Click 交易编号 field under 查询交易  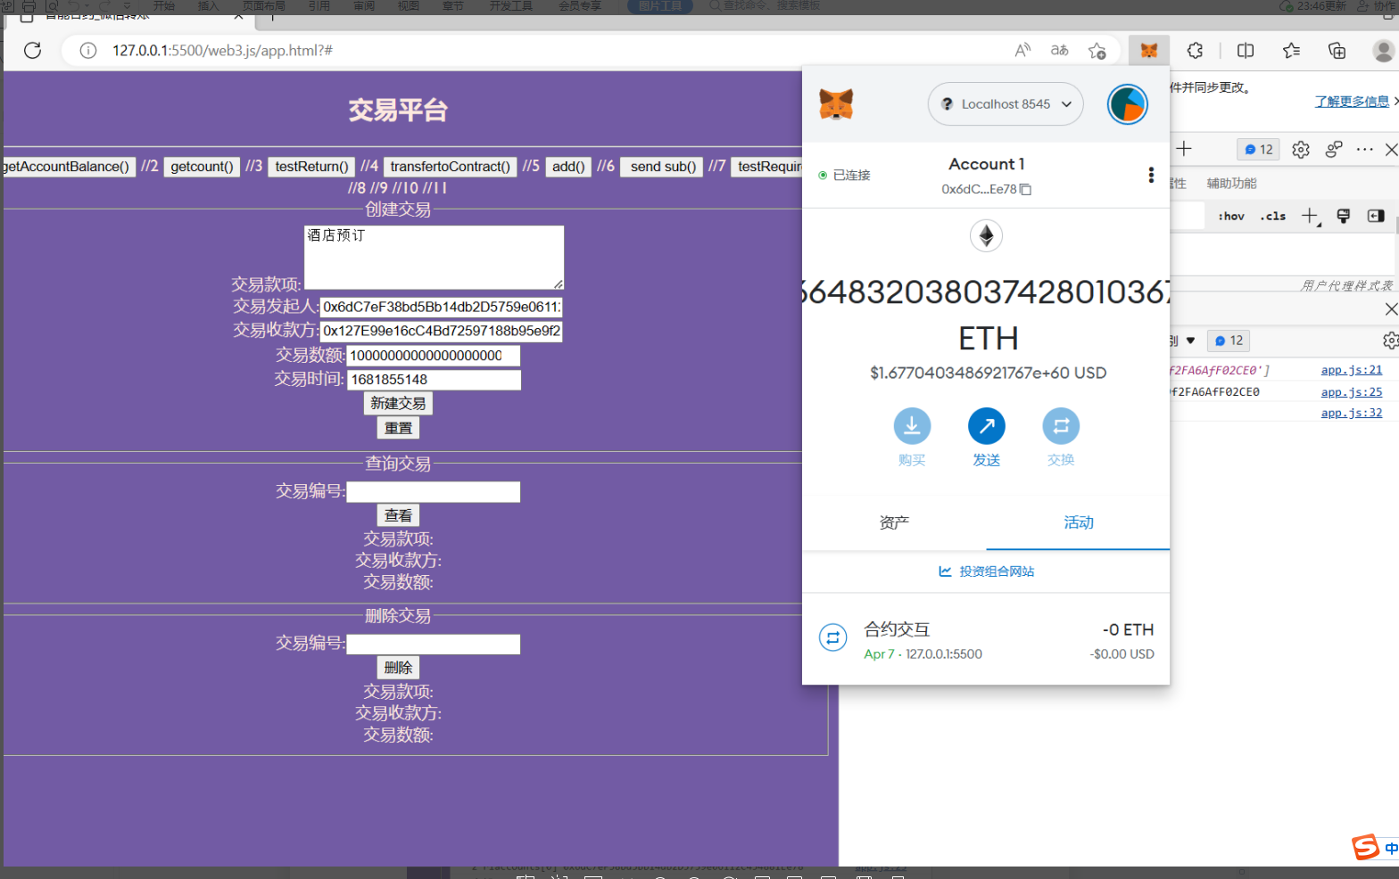pyautogui.click(x=433, y=492)
